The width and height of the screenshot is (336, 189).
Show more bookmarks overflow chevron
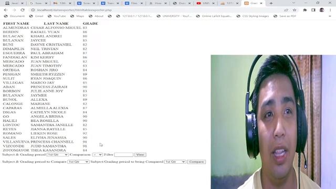[330, 16]
